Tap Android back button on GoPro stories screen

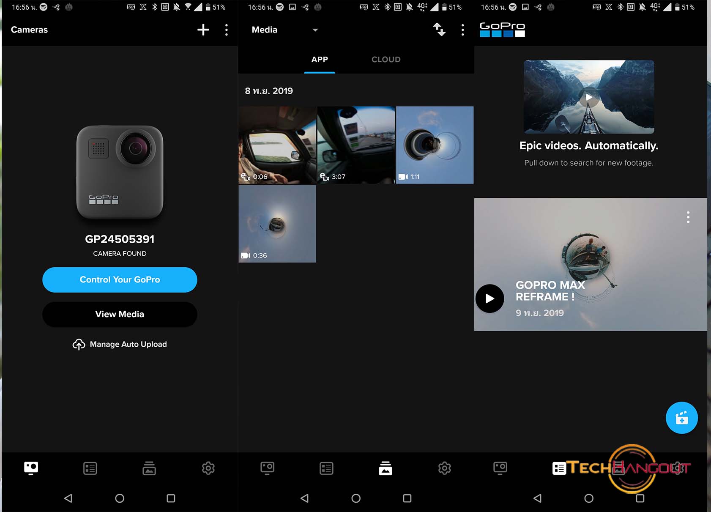(537, 498)
